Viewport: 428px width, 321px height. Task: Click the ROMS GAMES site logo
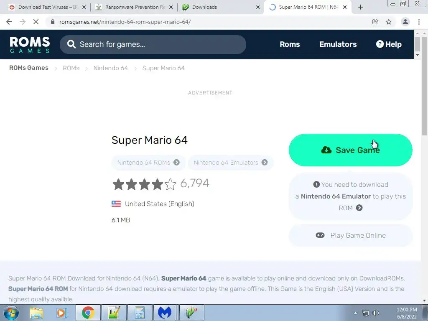click(30, 44)
